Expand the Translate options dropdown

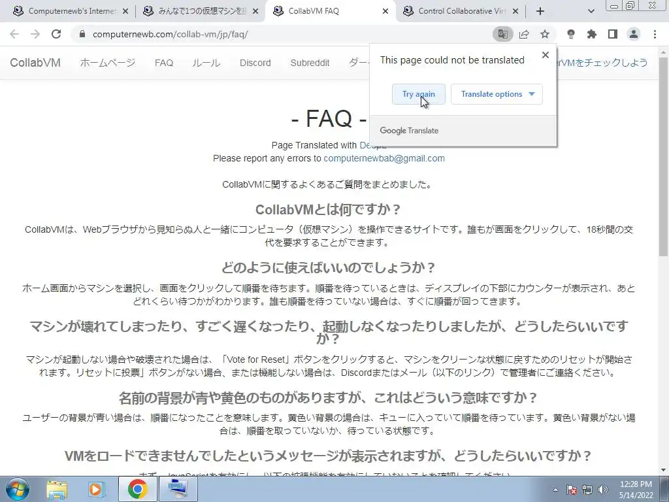[497, 94]
